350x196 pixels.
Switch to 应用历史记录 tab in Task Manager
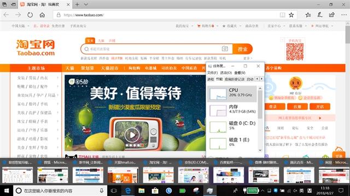[235, 79]
